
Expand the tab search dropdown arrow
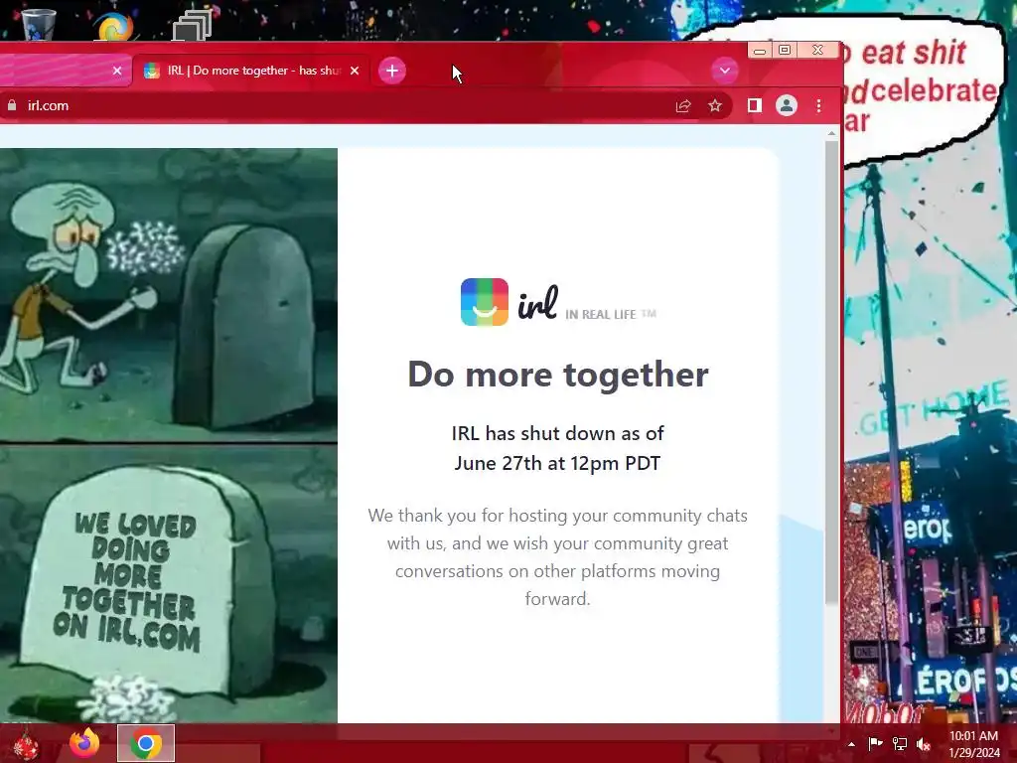point(724,71)
